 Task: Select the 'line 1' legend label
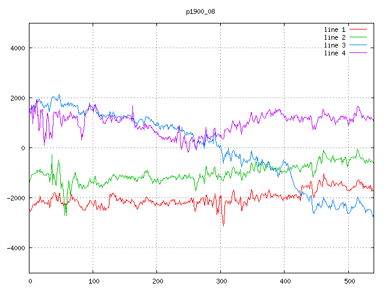[334, 30]
